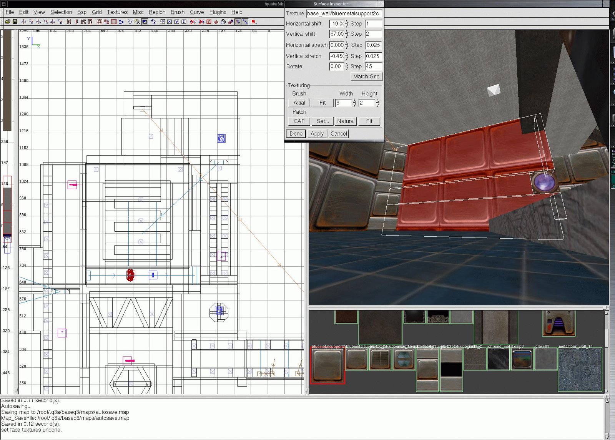Click the Vertical shift spinner arrows
This screenshot has height=440, width=615.
(346, 34)
